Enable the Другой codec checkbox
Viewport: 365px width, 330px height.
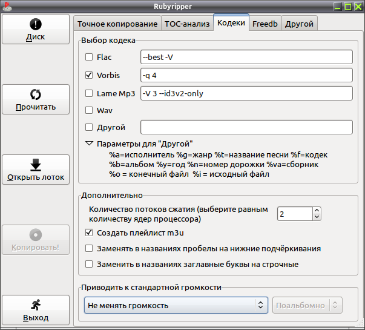coord(89,127)
